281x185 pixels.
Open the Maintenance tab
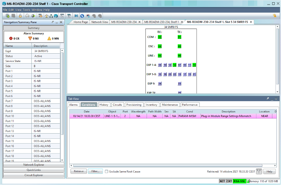[x=170, y=105]
